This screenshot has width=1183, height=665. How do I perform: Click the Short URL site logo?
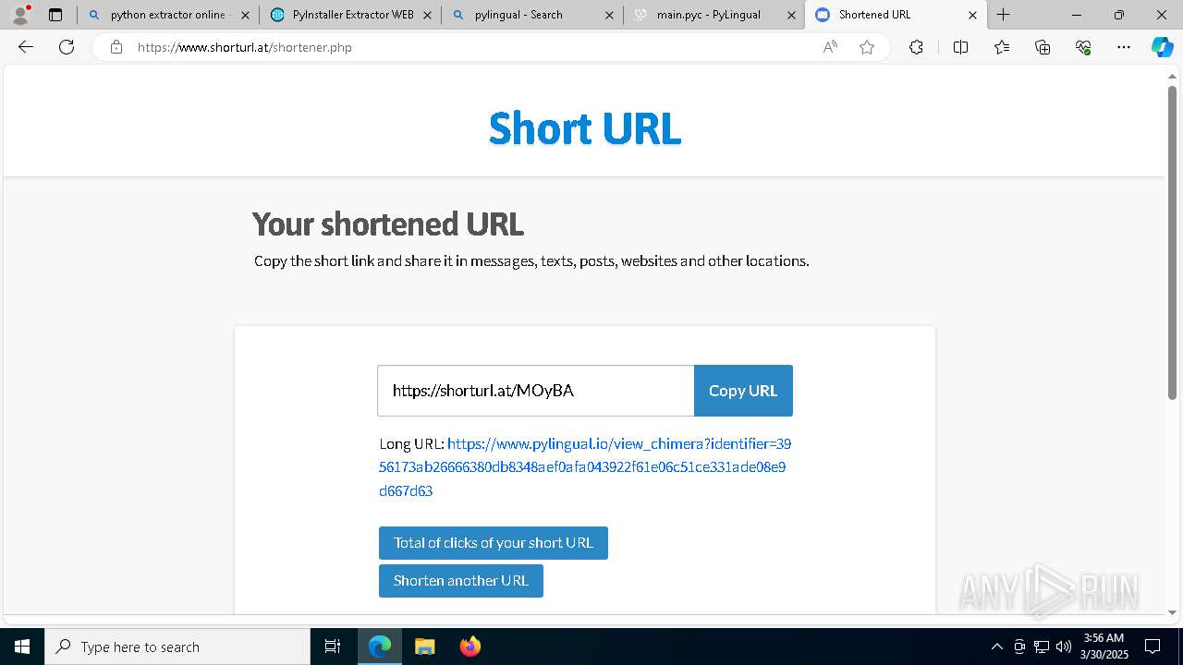(585, 127)
